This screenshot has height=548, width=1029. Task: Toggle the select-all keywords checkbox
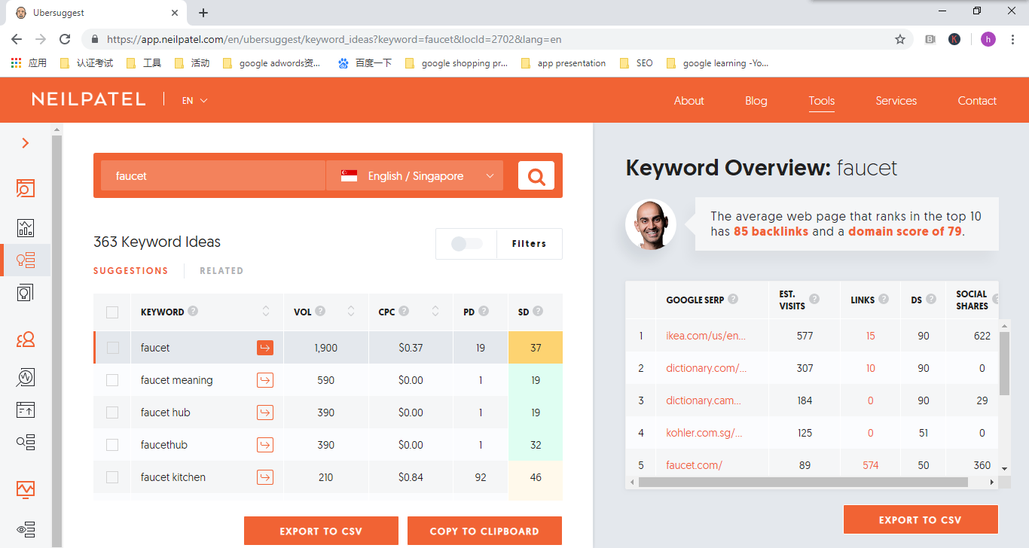(x=112, y=312)
